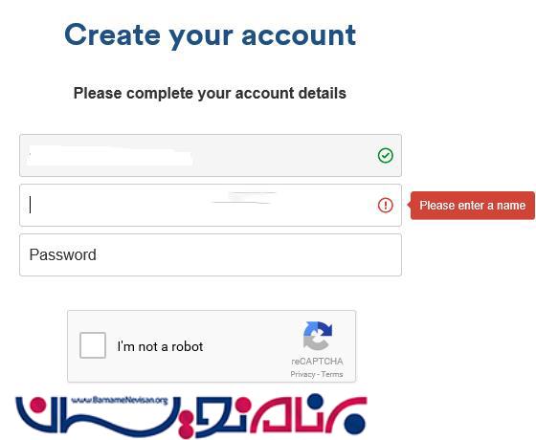Click "Please complete your account details" subtitle
The image size is (536, 440).
[210, 94]
